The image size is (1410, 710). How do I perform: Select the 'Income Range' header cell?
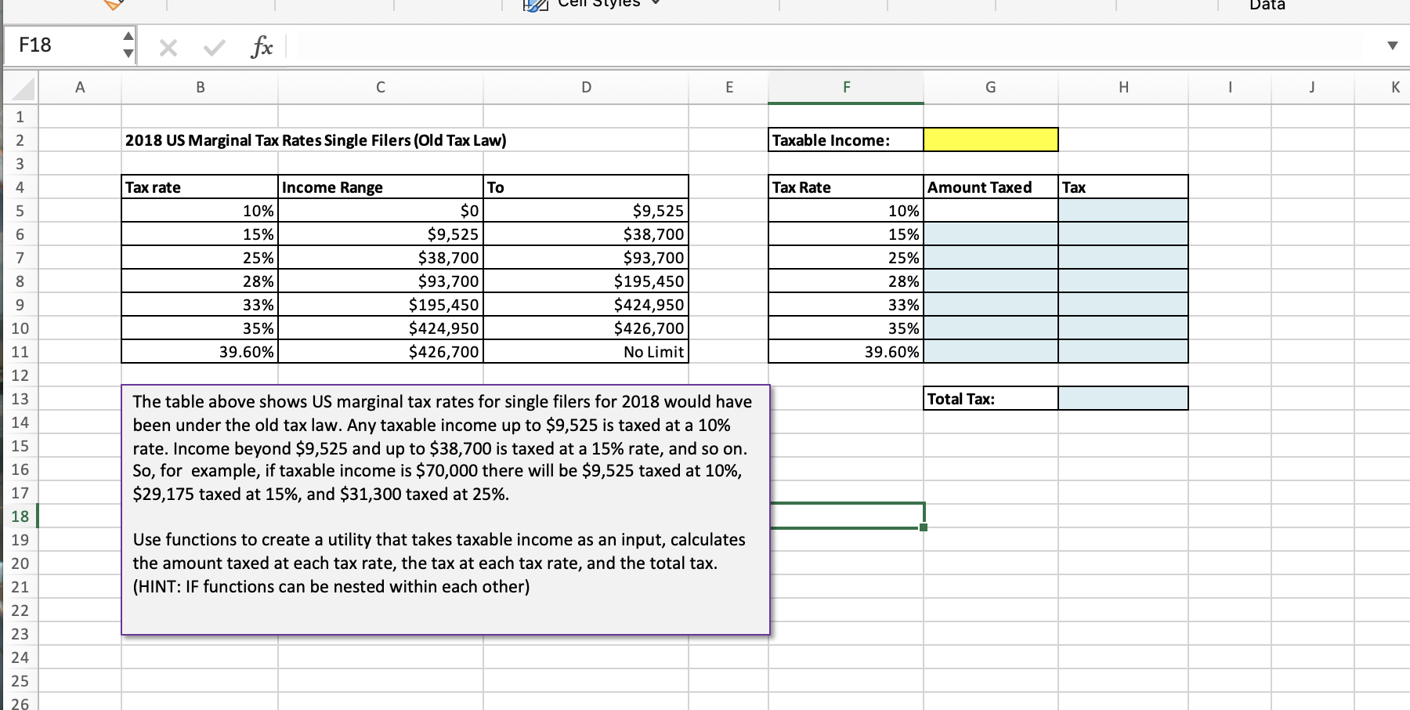pyautogui.click(x=381, y=187)
